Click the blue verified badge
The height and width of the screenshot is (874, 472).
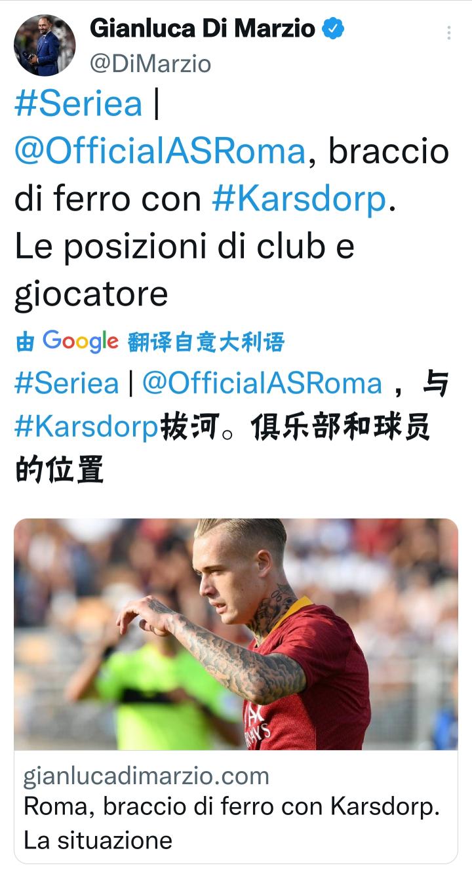click(334, 28)
